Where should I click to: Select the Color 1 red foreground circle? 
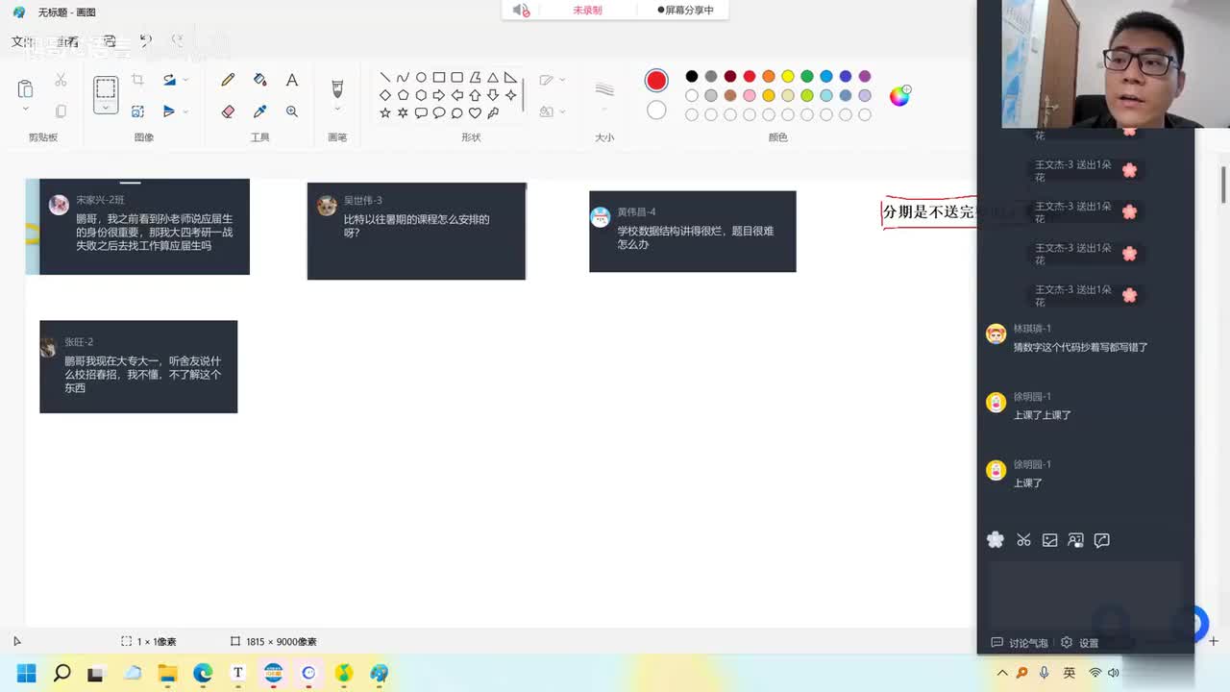click(656, 80)
